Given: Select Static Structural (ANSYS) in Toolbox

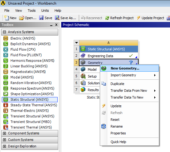Looking at the screenshot, I should click(30, 99).
